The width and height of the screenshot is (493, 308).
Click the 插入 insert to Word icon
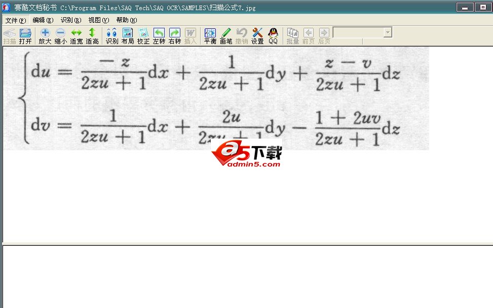click(191, 36)
